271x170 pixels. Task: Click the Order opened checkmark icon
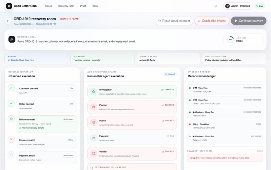click(11, 104)
